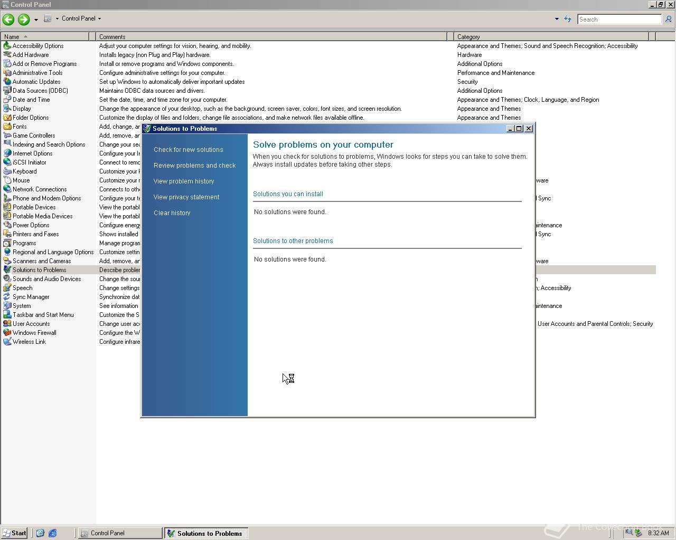Select the Display icon
This screenshot has height=540, width=676.
point(7,109)
